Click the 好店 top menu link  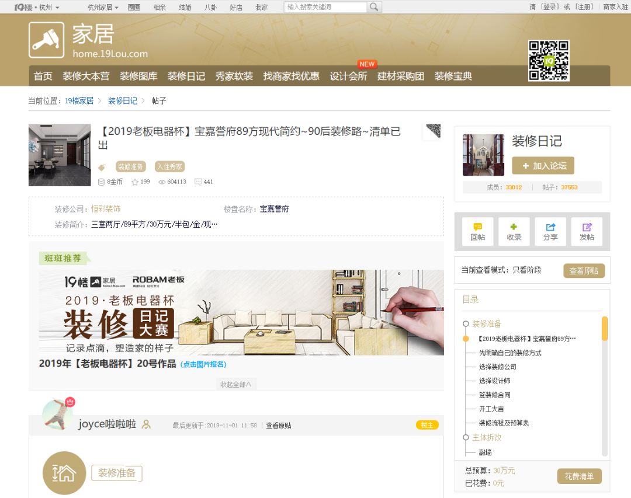(236, 7)
